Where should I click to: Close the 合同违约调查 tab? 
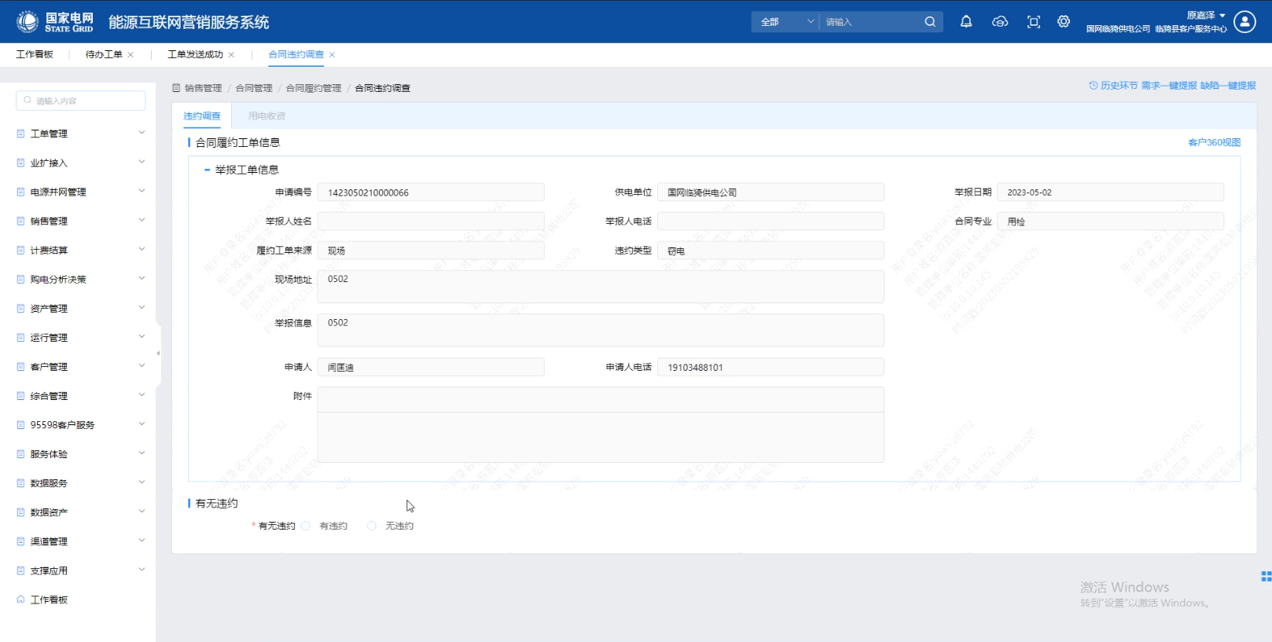coord(333,55)
